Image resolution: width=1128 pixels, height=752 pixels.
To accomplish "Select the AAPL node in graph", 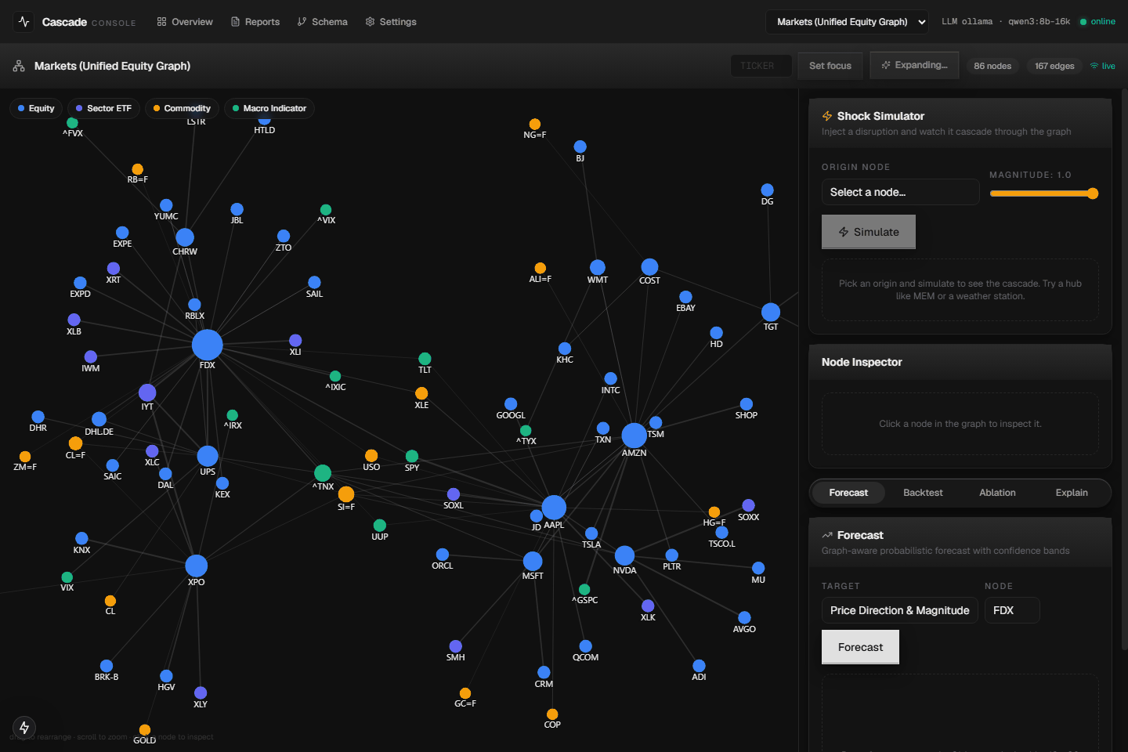I will coord(554,507).
